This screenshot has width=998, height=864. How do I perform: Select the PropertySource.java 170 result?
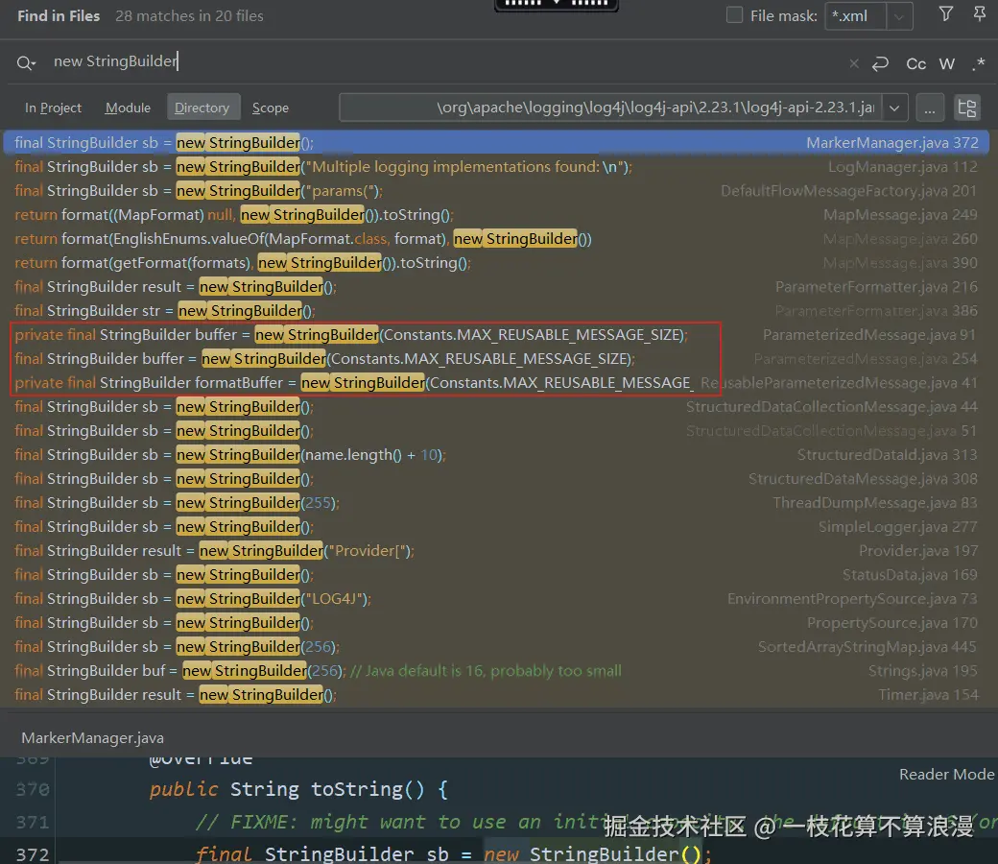496,623
